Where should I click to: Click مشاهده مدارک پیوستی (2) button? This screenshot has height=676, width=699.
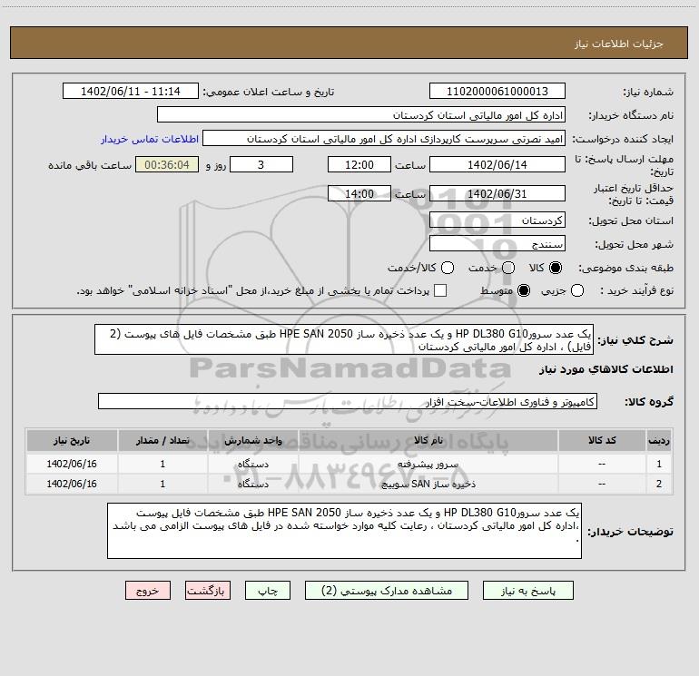coord(387,591)
